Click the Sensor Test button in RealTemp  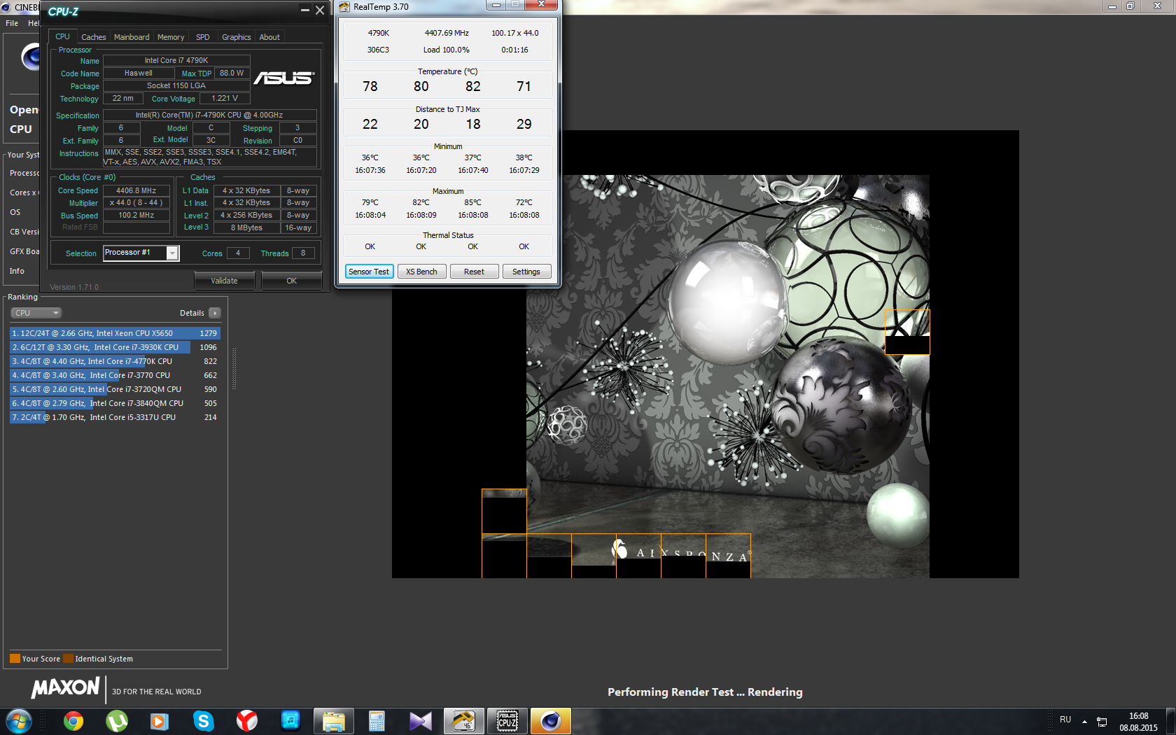tap(369, 272)
